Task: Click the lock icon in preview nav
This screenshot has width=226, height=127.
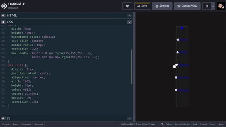Action: (176, 77)
